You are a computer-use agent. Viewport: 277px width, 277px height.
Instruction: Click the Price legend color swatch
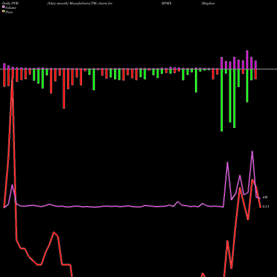tap(3, 12)
